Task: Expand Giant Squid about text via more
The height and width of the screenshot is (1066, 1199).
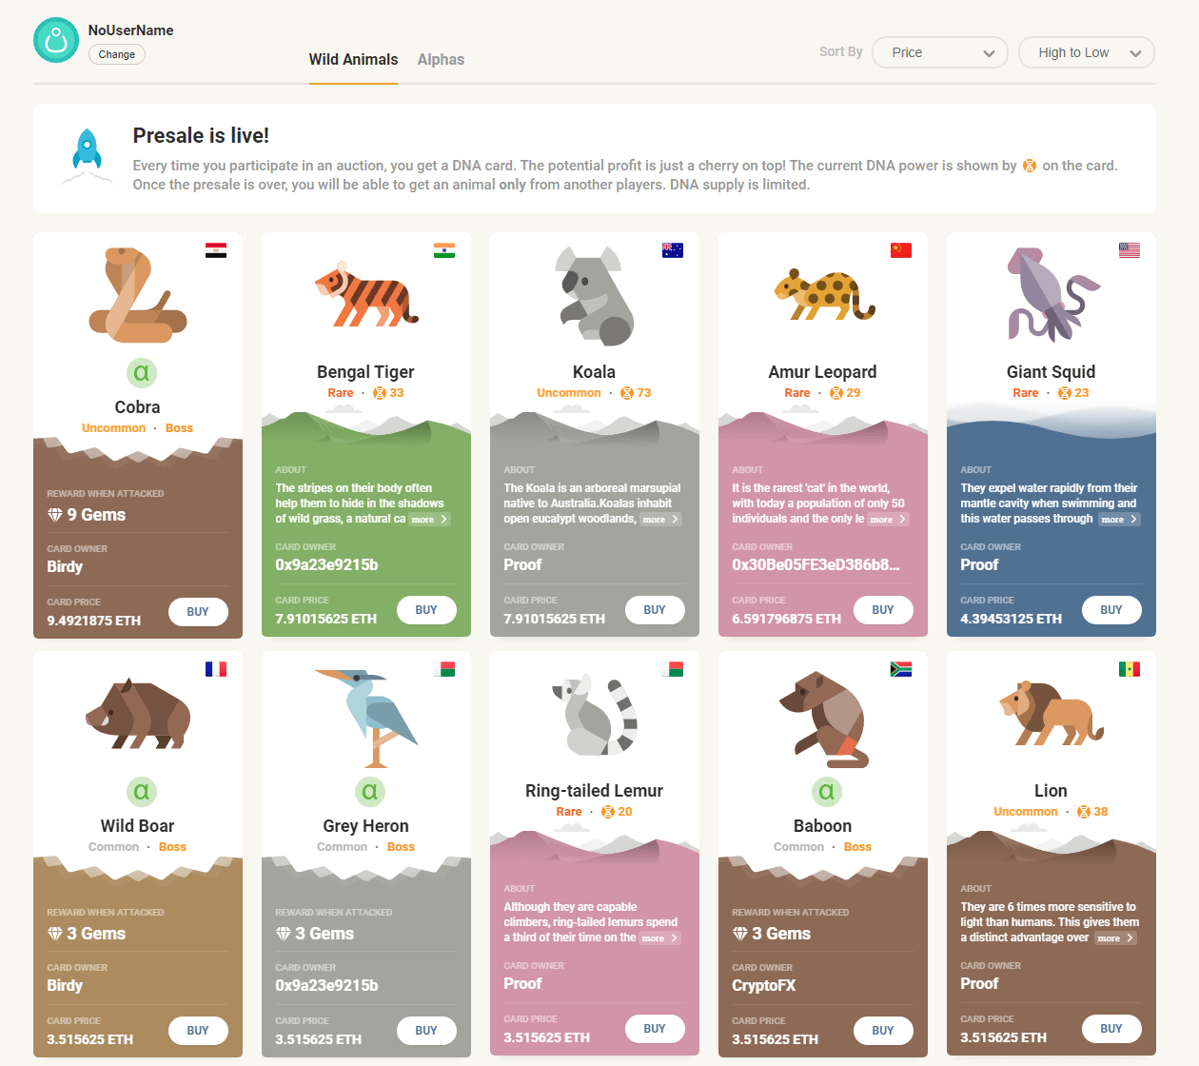Action: (1118, 520)
